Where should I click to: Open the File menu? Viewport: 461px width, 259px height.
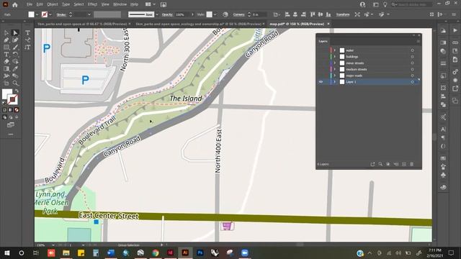[x=30, y=4]
